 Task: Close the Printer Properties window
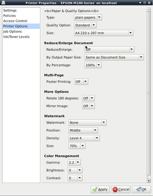[149, 3]
